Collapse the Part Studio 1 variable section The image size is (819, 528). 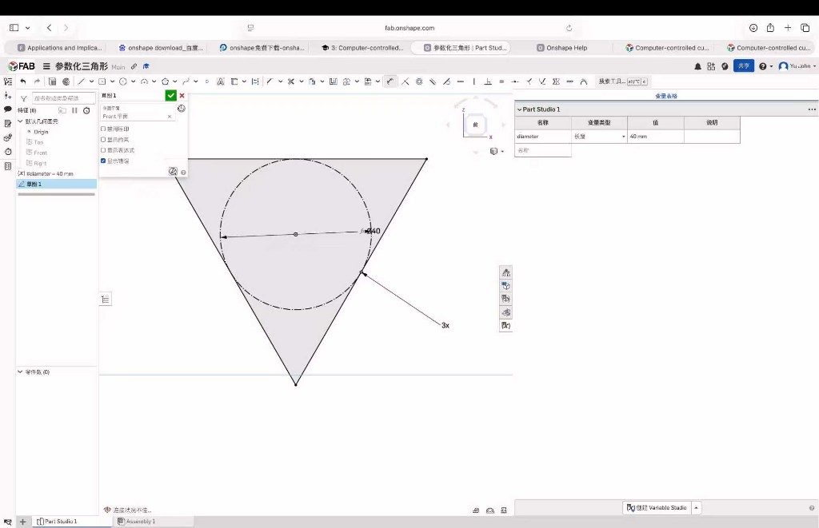pos(519,109)
